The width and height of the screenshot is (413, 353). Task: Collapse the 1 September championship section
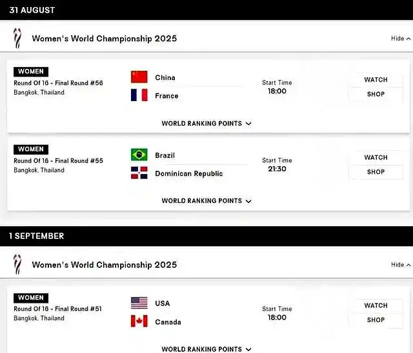pos(401,265)
